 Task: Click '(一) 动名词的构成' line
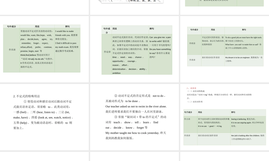coord(196,91)
